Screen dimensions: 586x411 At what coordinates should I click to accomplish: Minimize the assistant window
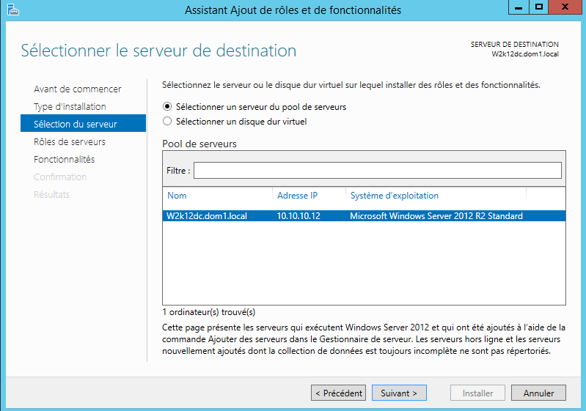pyautogui.click(x=519, y=7)
